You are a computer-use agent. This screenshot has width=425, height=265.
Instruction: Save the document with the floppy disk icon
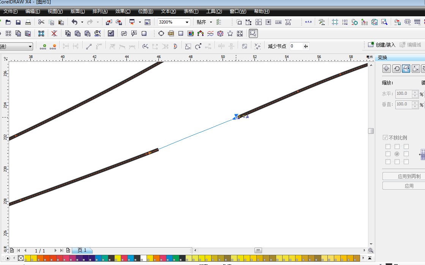[x=18, y=22]
